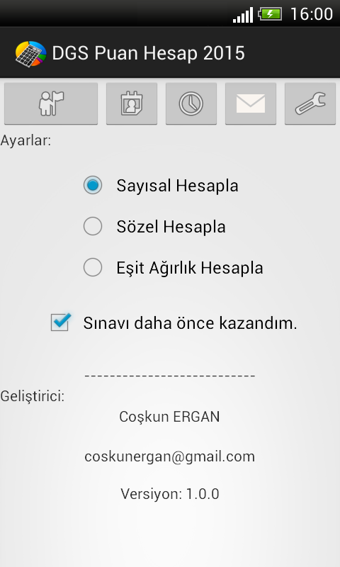Tap the Versiyon: 1.0.0 text

(170, 494)
